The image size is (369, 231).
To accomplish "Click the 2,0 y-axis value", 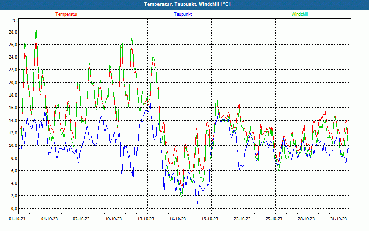I will pyautogui.click(x=14, y=195).
